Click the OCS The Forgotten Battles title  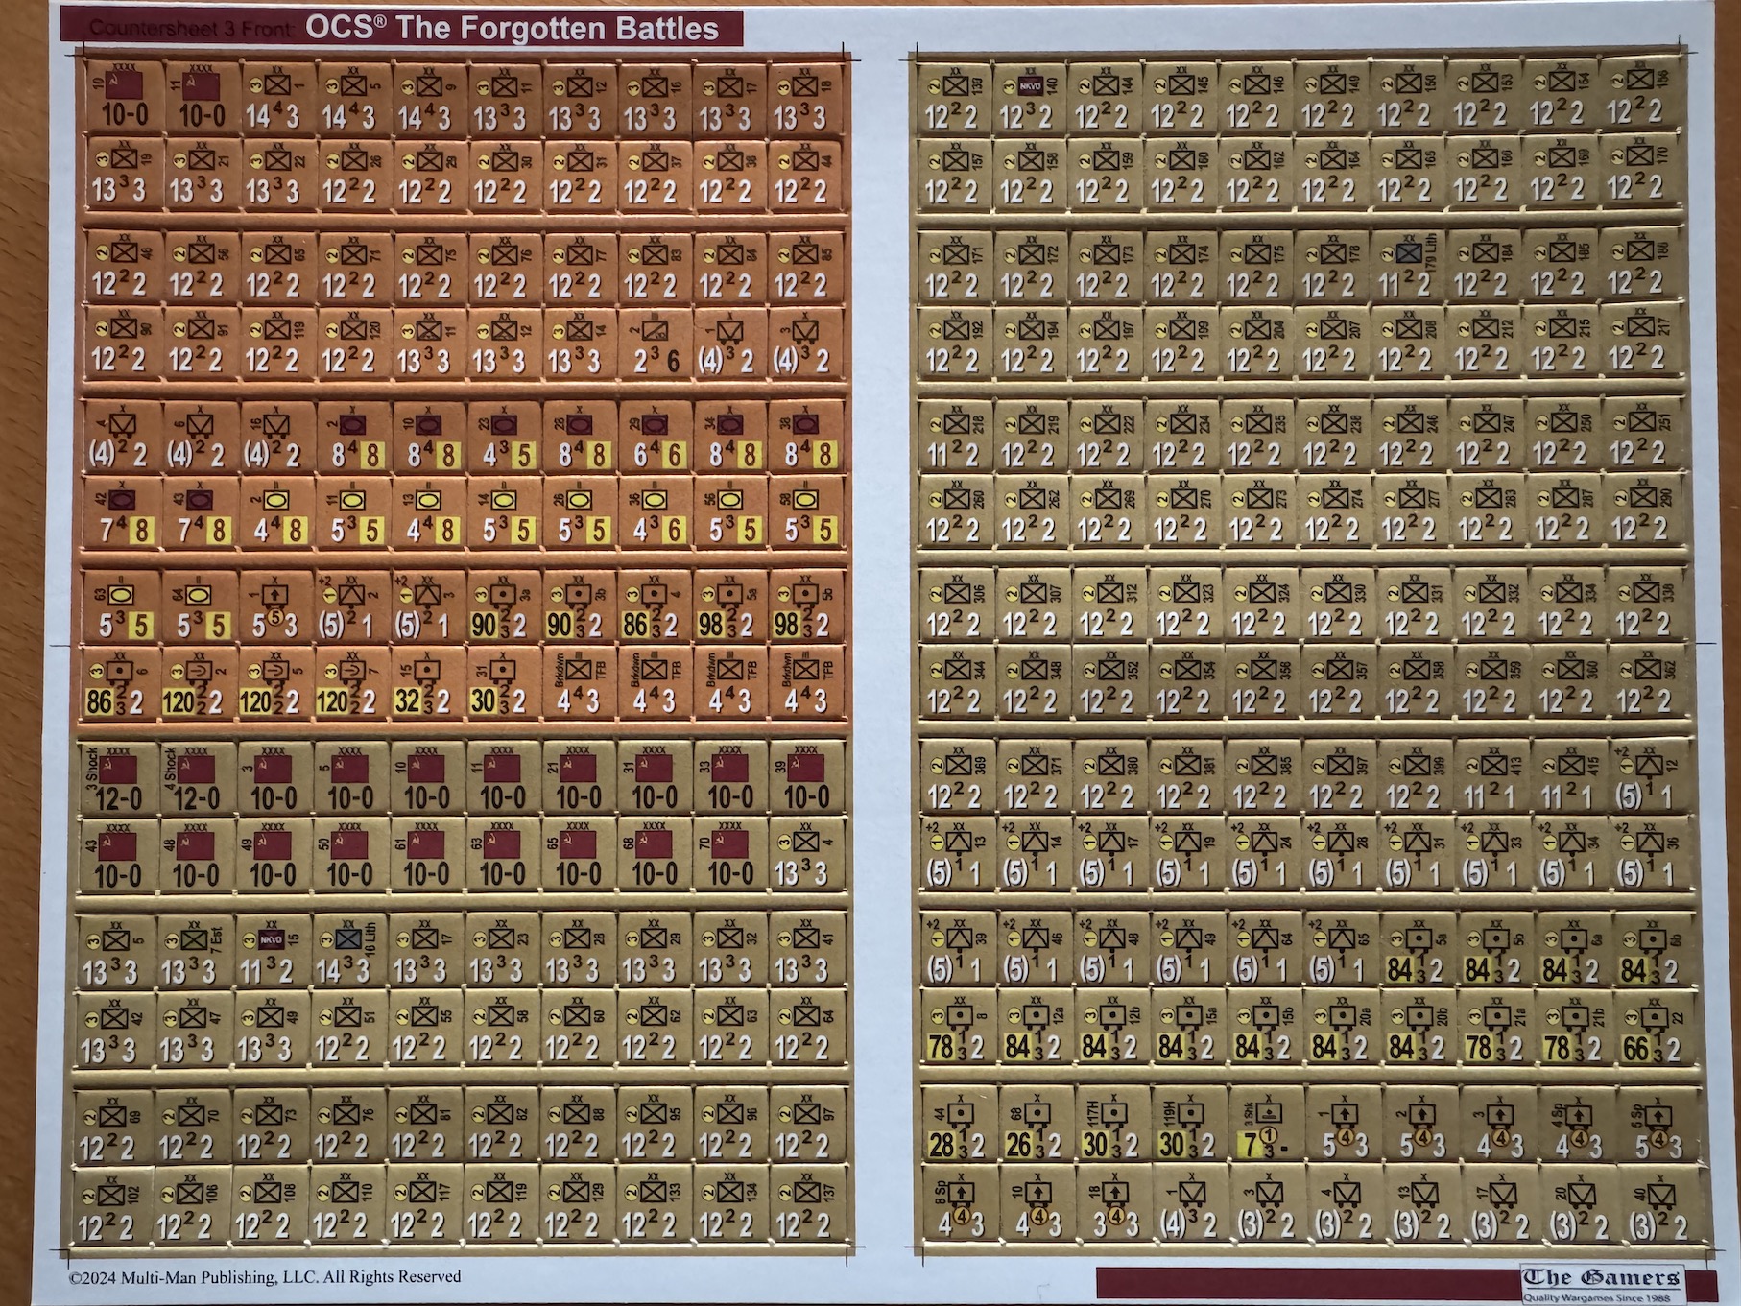pos(512,28)
